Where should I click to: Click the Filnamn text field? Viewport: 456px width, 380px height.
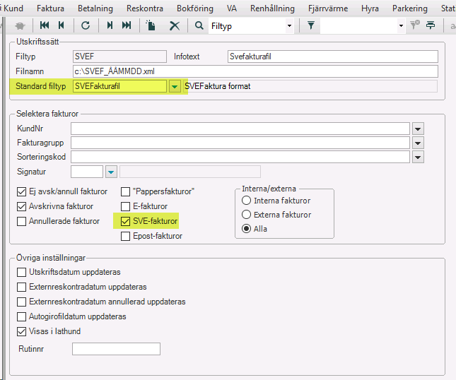(x=255, y=71)
